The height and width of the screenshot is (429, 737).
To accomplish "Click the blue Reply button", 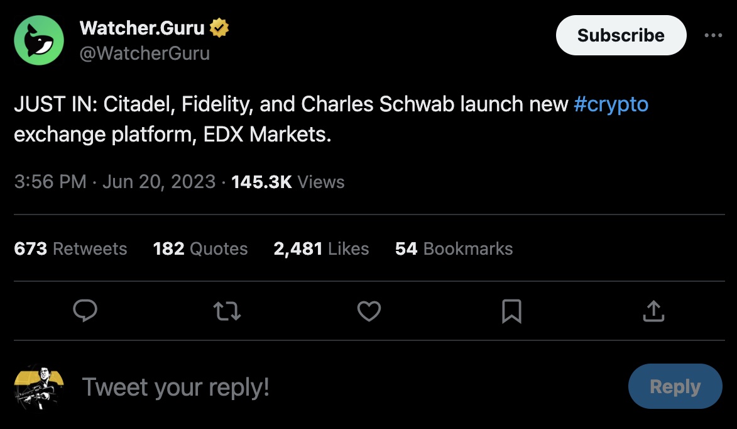I will click(675, 386).
